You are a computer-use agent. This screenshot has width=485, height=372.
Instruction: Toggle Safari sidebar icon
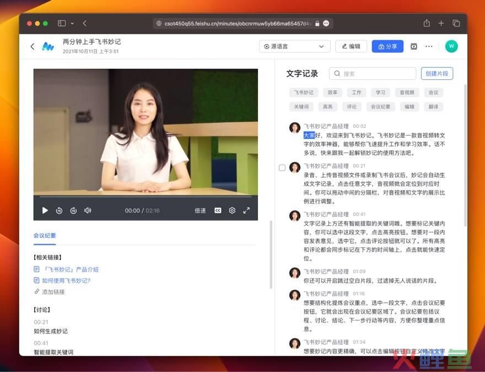(x=62, y=23)
